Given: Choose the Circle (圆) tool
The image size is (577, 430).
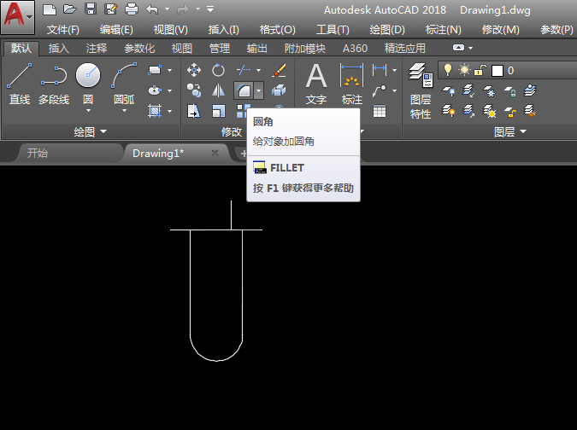Looking at the screenshot, I should coord(88,87).
